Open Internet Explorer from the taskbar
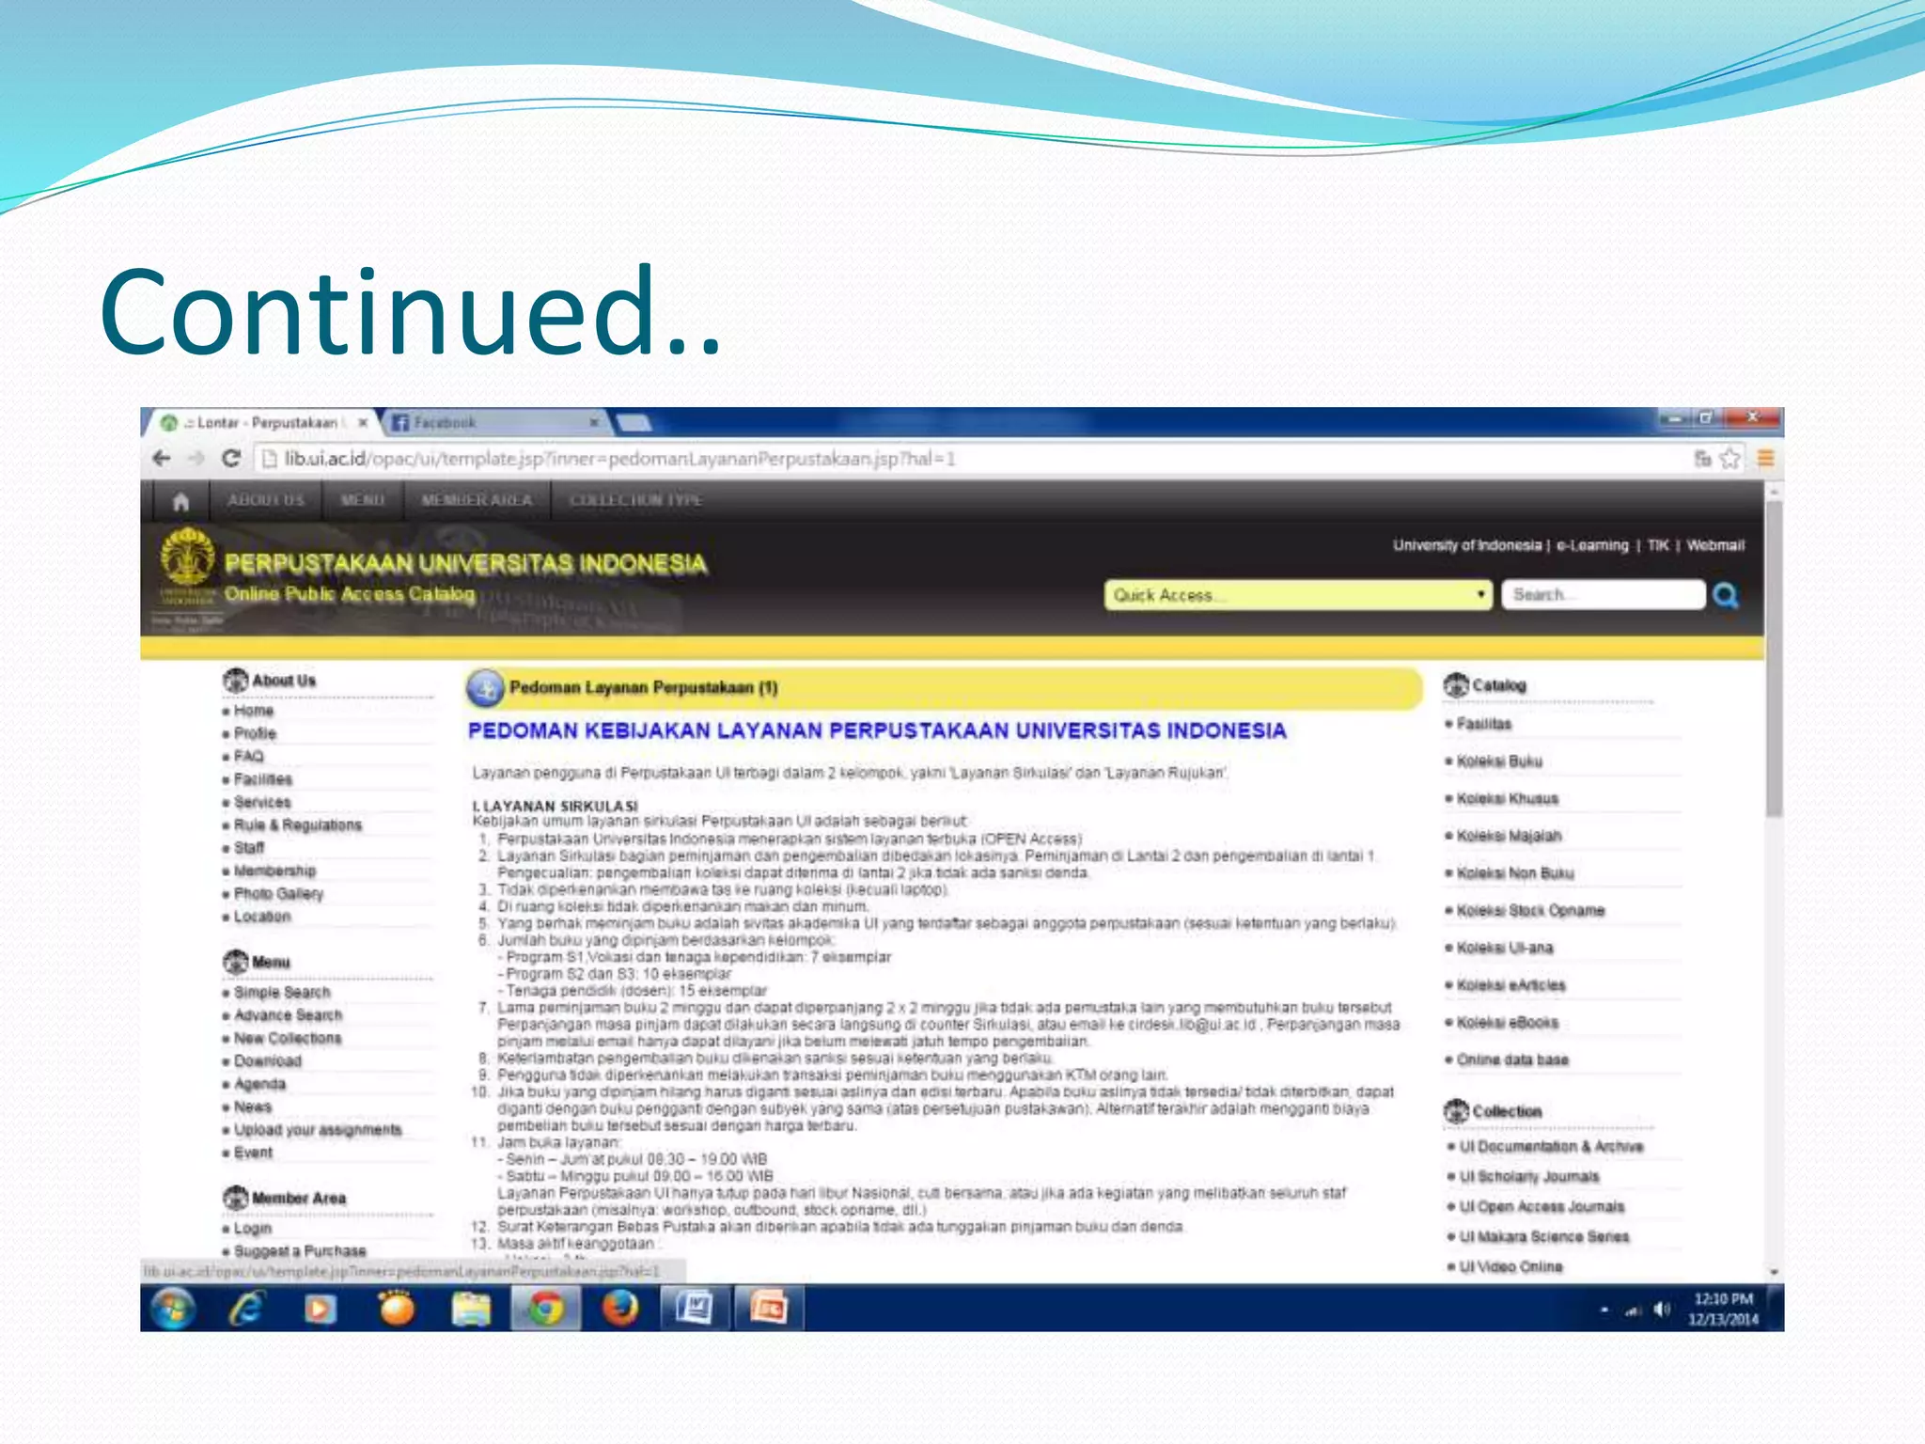Image resolution: width=1925 pixels, height=1444 pixels. click(246, 1309)
